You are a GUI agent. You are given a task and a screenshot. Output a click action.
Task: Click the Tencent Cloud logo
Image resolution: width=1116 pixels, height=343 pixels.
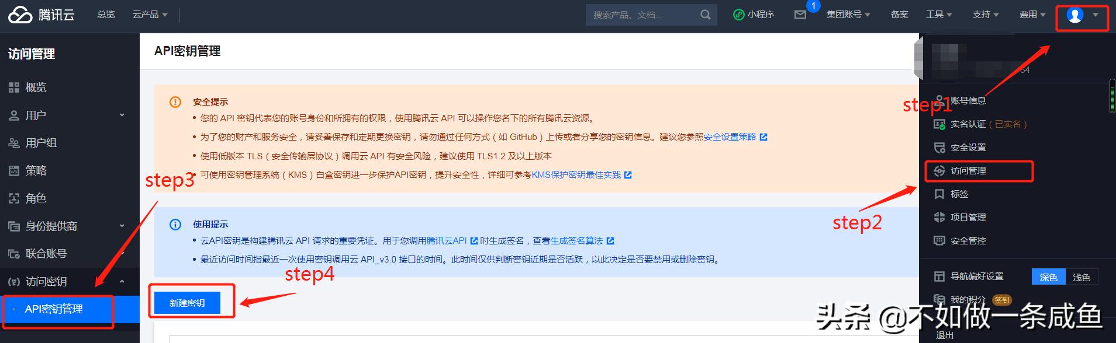(x=41, y=15)
